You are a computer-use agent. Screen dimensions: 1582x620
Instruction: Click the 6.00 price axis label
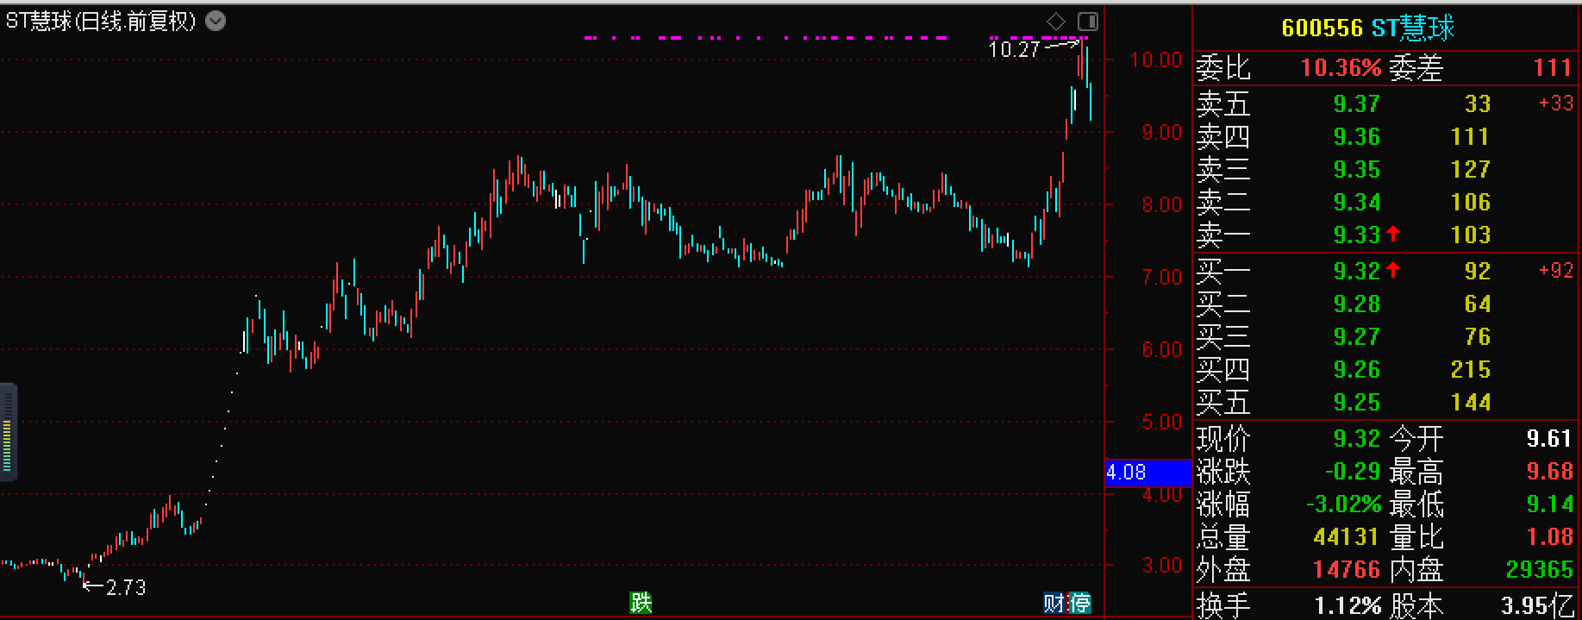coord(1161,349)
